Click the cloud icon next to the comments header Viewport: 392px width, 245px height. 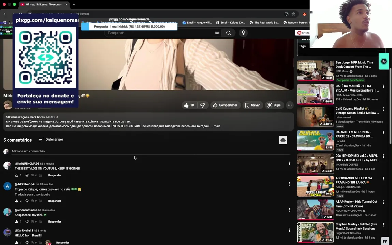[283, 140]
